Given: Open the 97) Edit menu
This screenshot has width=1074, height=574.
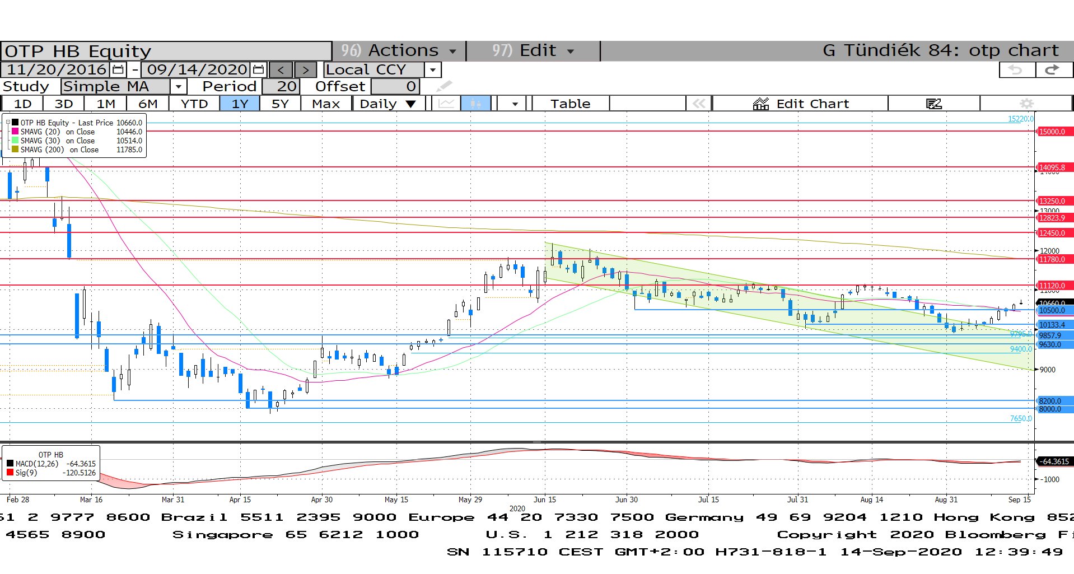Looking at the screenshot, I should [533, 51].
